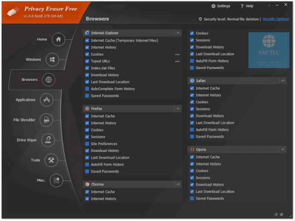Open the Misc. grid icon
Viewport: 295px width, 221px height.
coord(56,180)
